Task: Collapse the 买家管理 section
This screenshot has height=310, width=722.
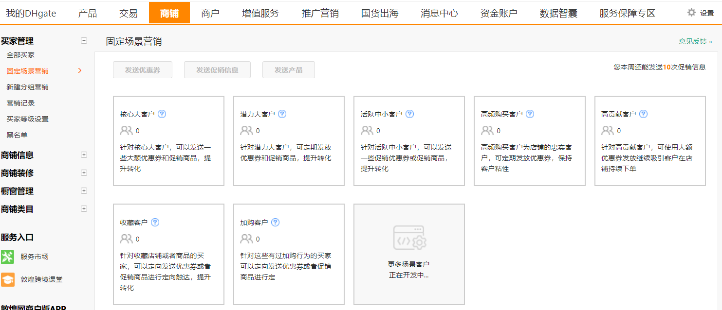Action: pos(84,41)
